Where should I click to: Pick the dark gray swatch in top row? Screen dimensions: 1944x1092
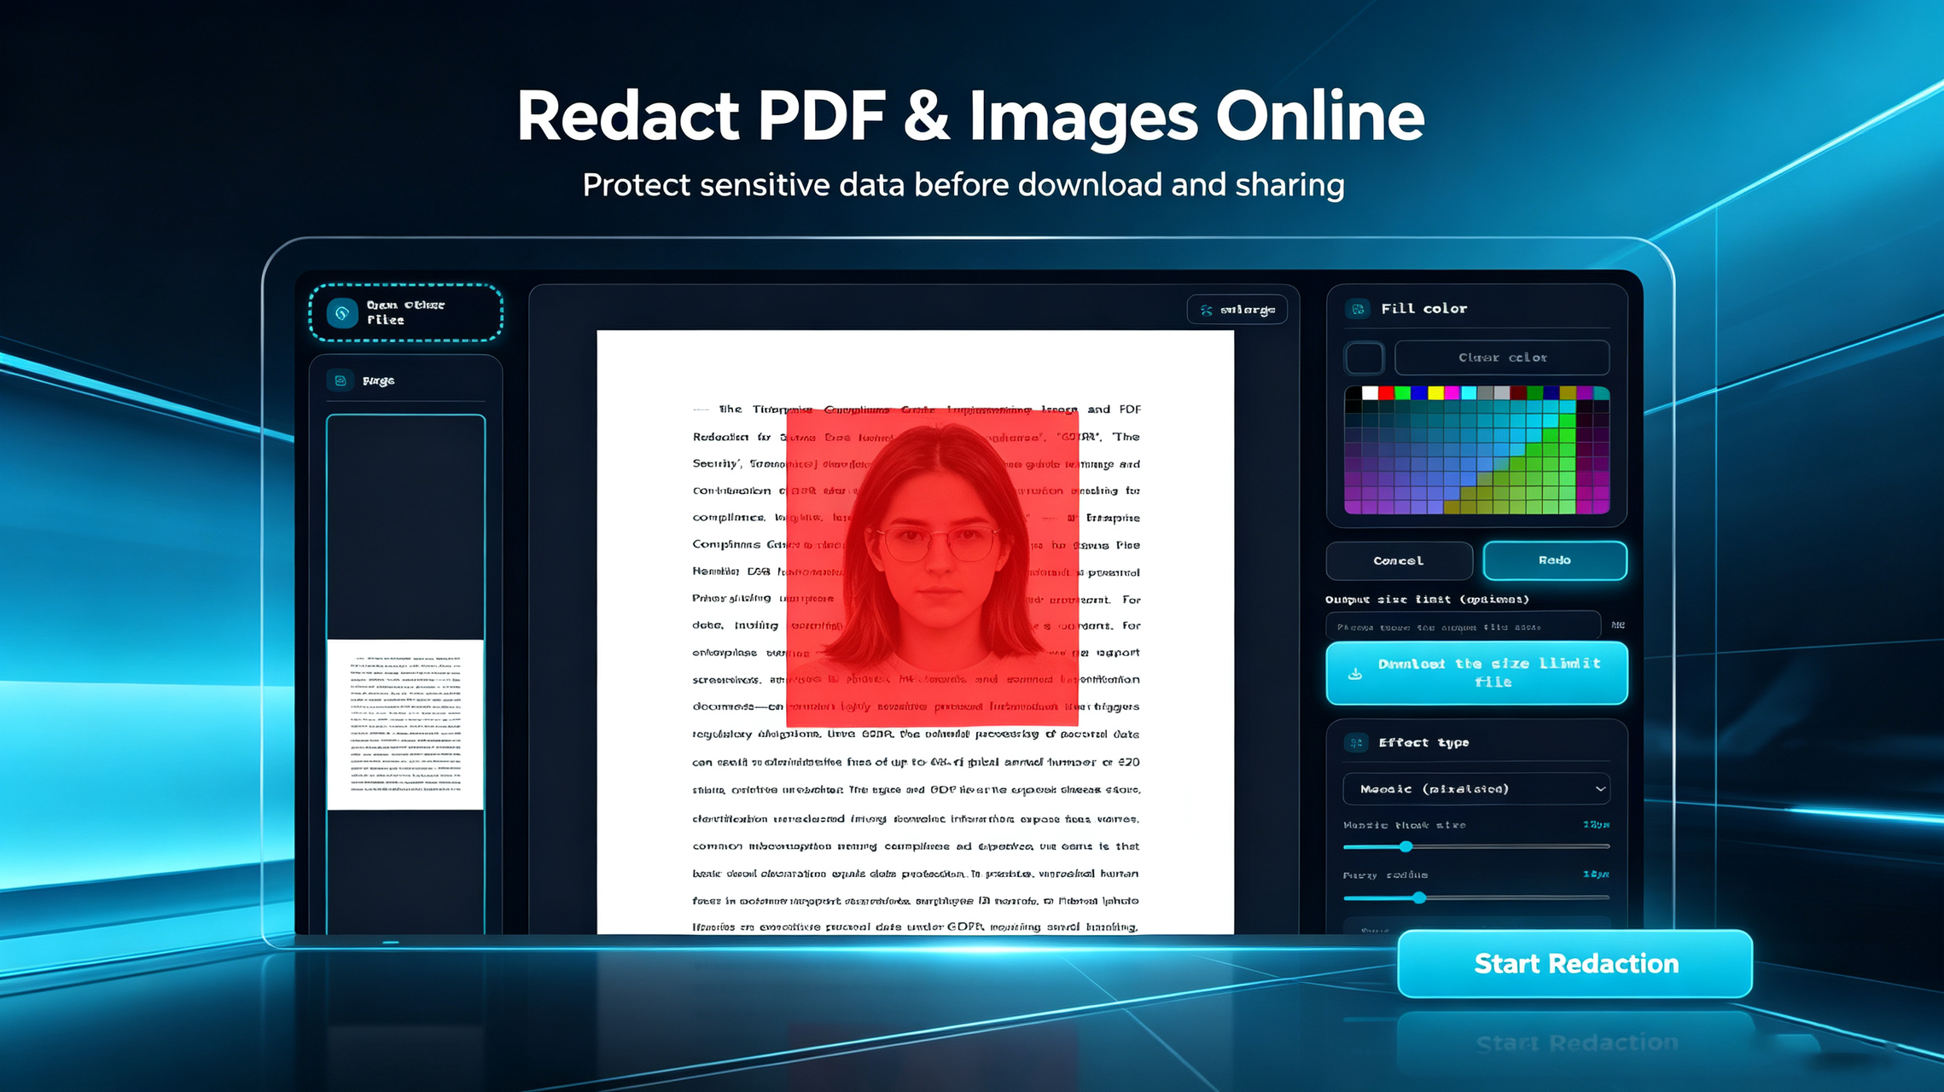click(1486, 393)
